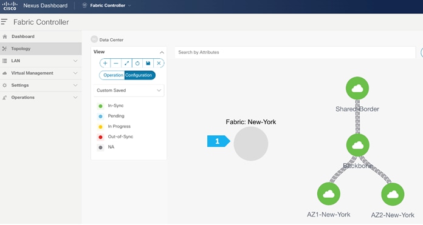Viewport: 423px width, 225px height.
Task: Click the Data Center breadcrumb link
Action: coord(111,40)
